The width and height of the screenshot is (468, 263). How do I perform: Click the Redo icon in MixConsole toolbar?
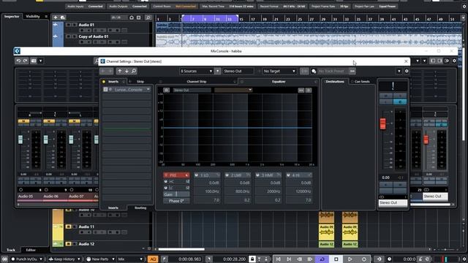(x=26, y=61)
